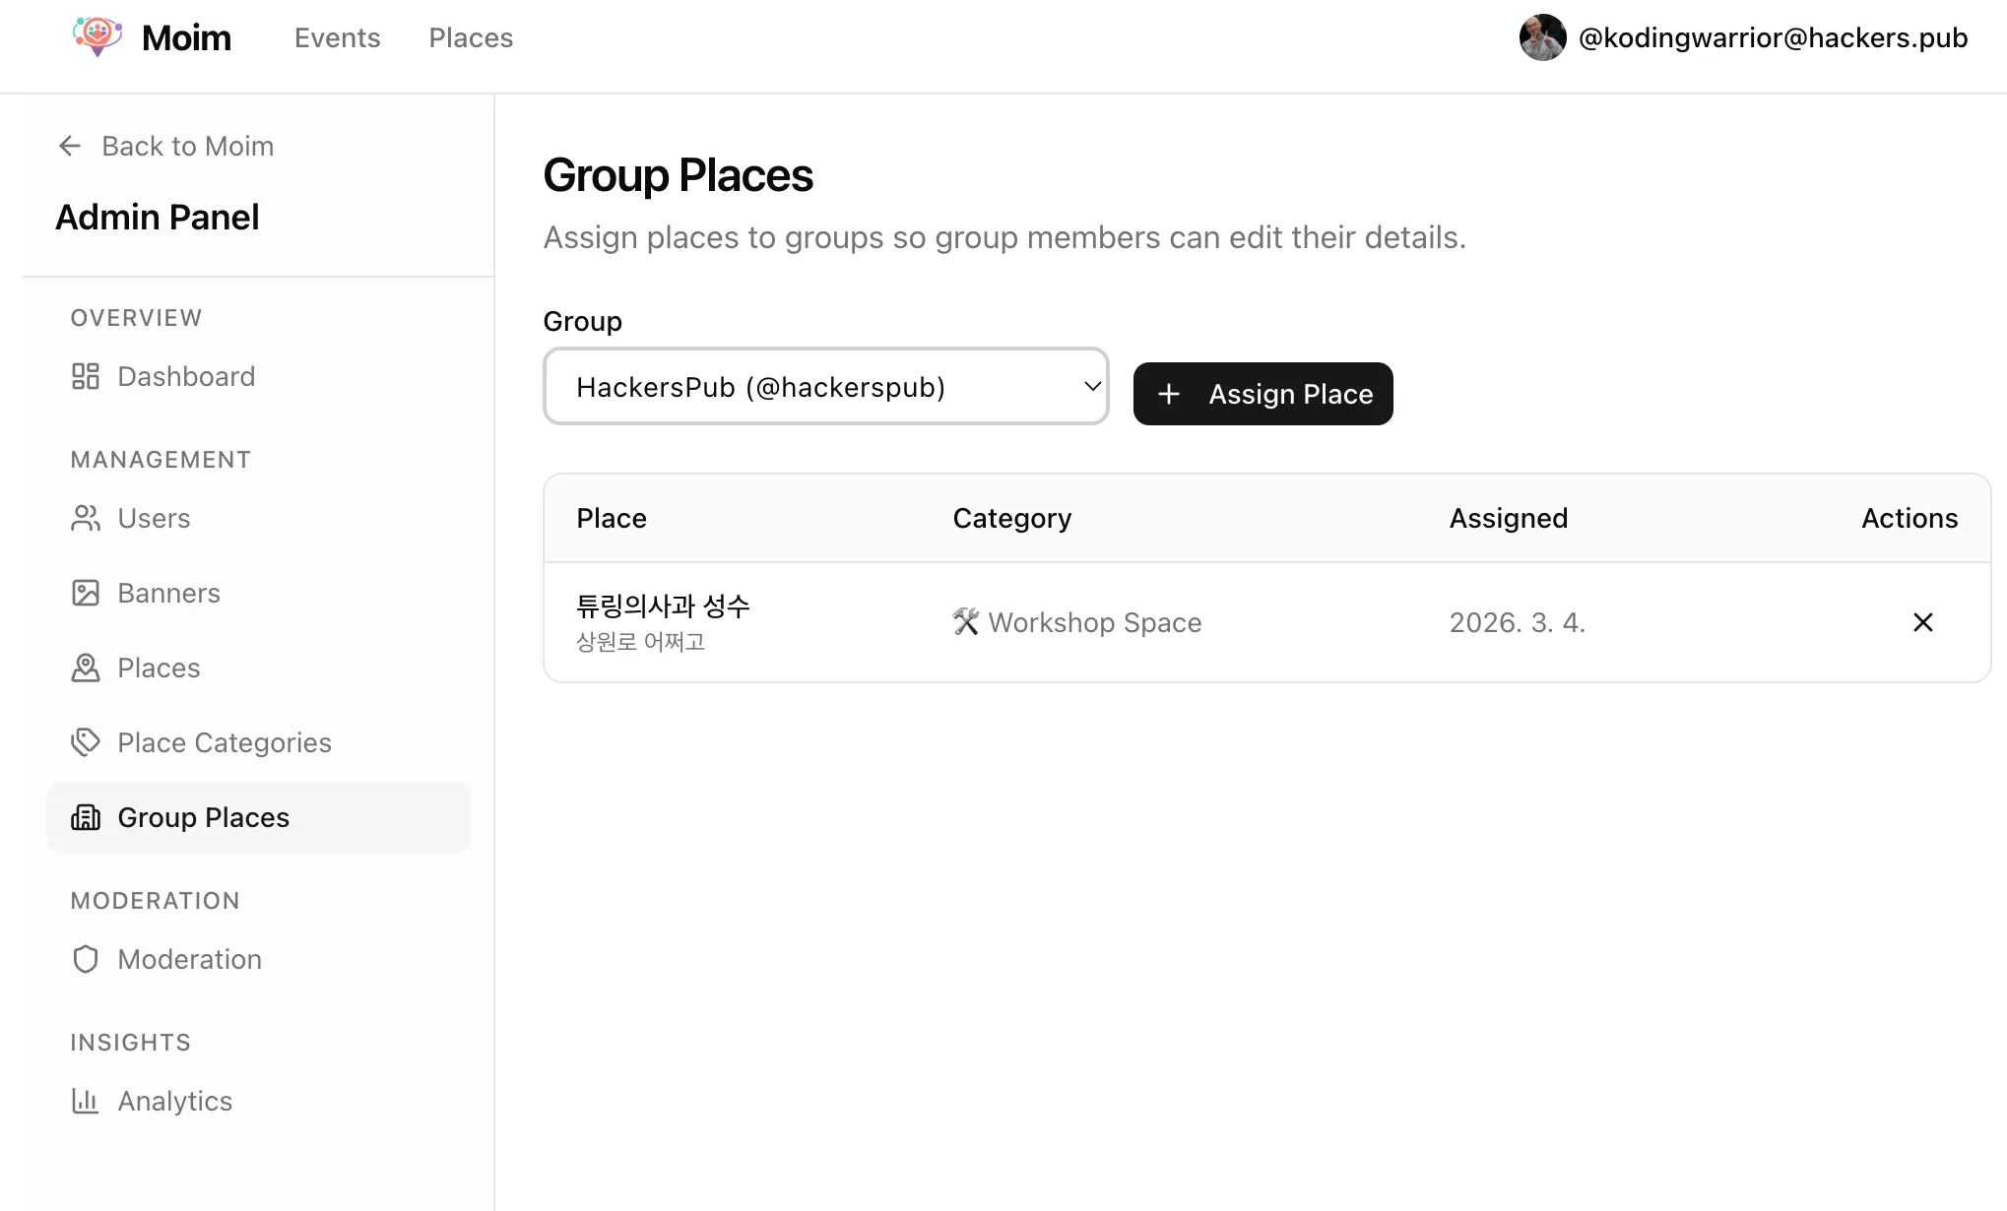
Task: Open the Group select dropdown
Action: pyautogui.click(x=825, y=387)
